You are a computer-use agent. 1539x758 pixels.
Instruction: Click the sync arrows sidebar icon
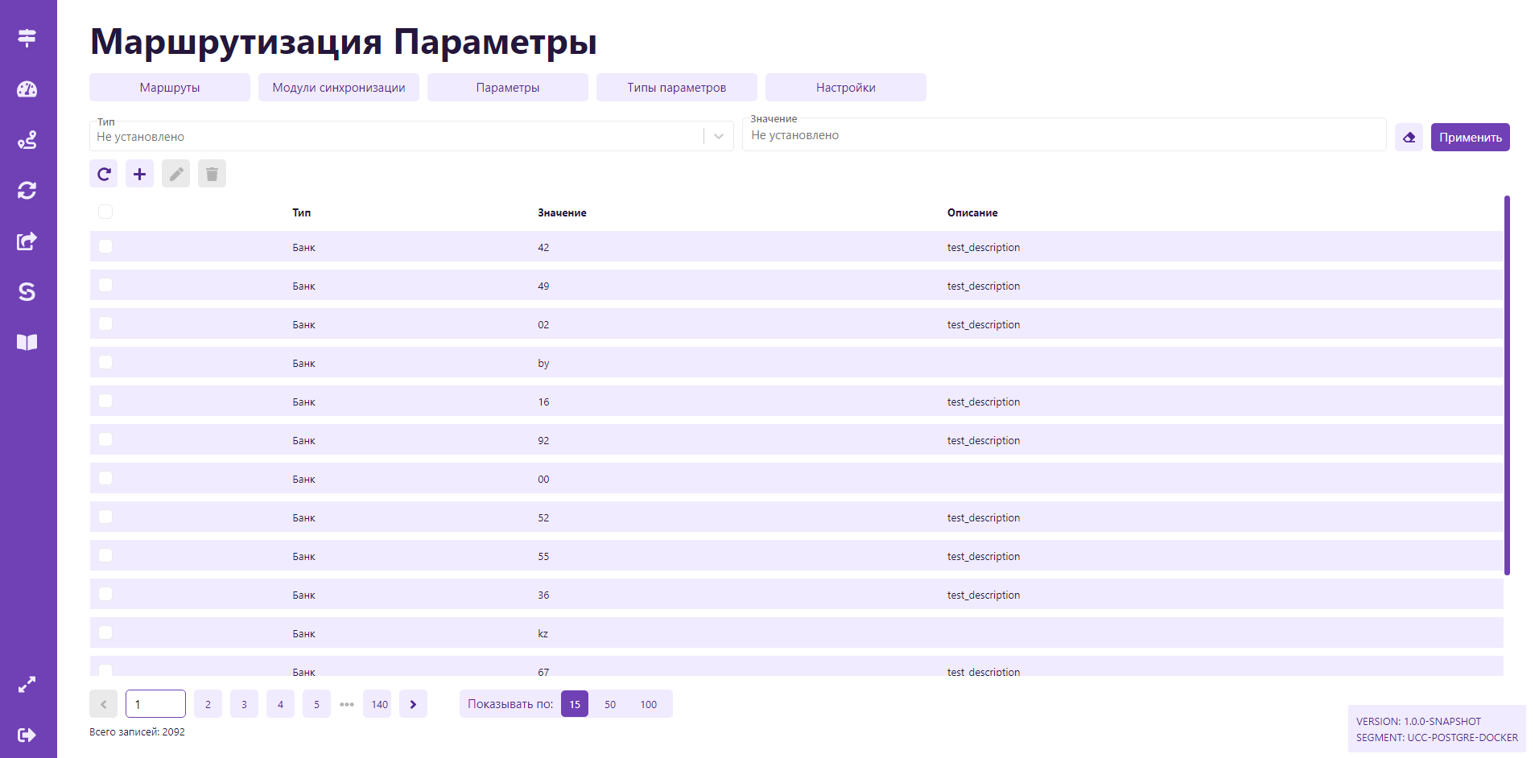(x=27, y=191)
